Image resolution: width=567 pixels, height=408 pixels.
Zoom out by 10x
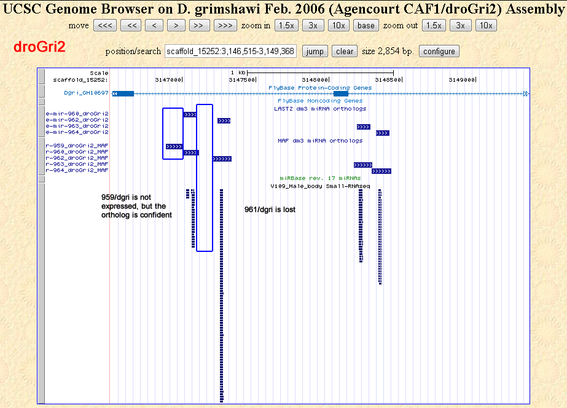(486, 25)
